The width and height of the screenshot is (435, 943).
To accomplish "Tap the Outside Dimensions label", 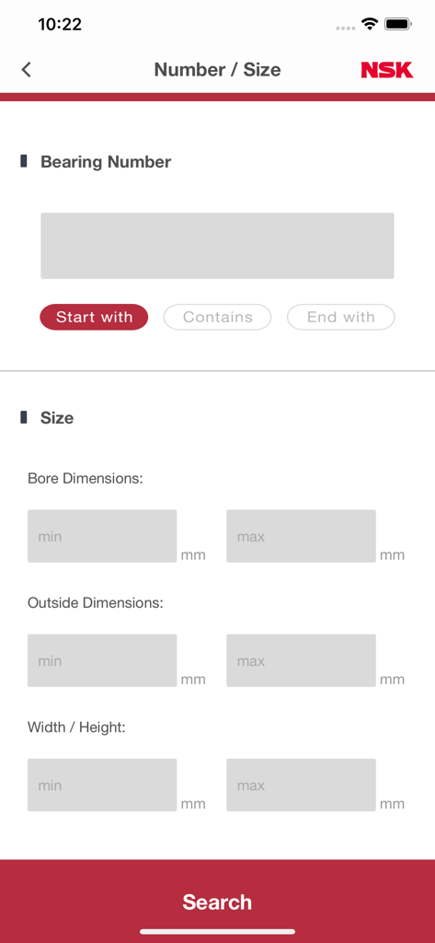I will pyautogui.click(x=96, y=603).
